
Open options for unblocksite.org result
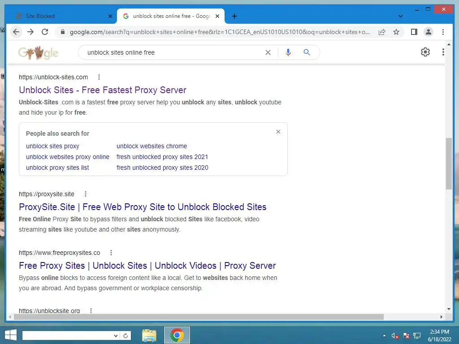click(91, 311)
